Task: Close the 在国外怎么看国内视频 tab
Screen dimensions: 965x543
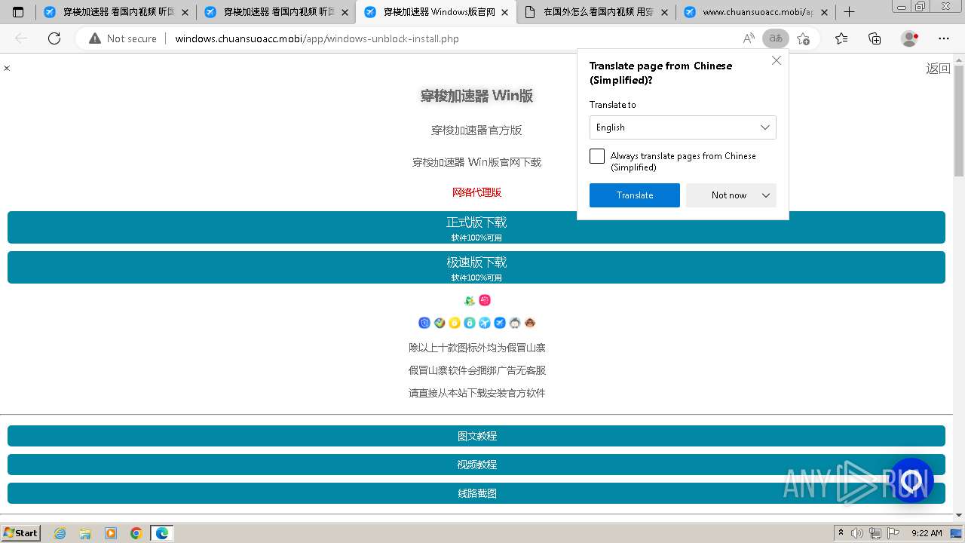Action: (664, 12)
